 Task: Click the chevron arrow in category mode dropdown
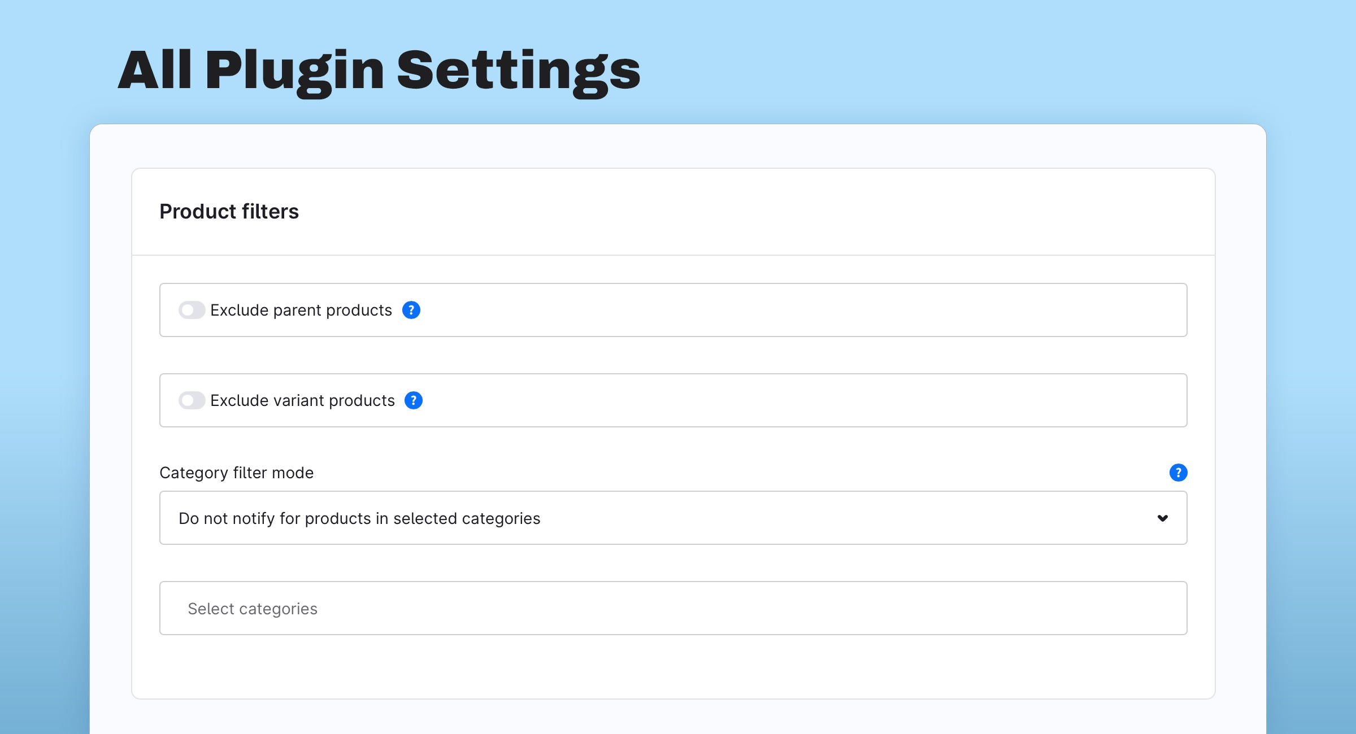click(1162, 518)
